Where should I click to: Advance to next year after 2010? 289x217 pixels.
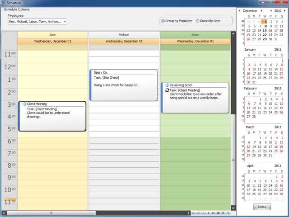[x=284, y=10]
